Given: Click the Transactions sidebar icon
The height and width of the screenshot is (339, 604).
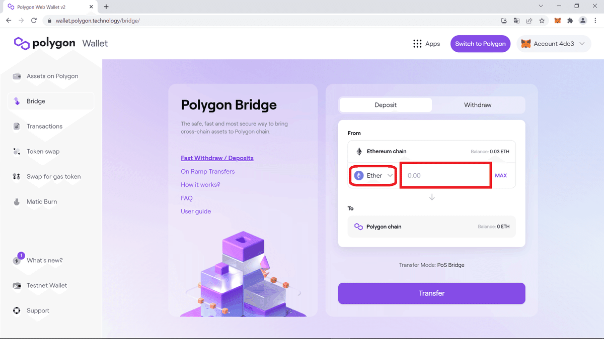Looking at the screenshot, I should [x=17, y=127].
